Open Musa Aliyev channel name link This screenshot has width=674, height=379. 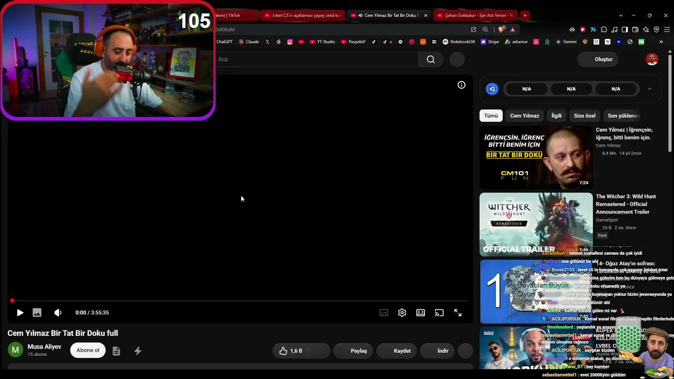(44, 346)
